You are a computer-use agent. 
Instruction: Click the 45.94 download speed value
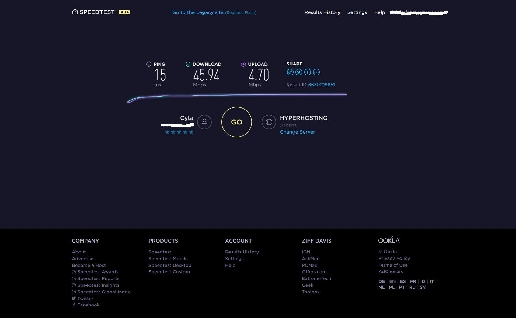click(206, 75)
